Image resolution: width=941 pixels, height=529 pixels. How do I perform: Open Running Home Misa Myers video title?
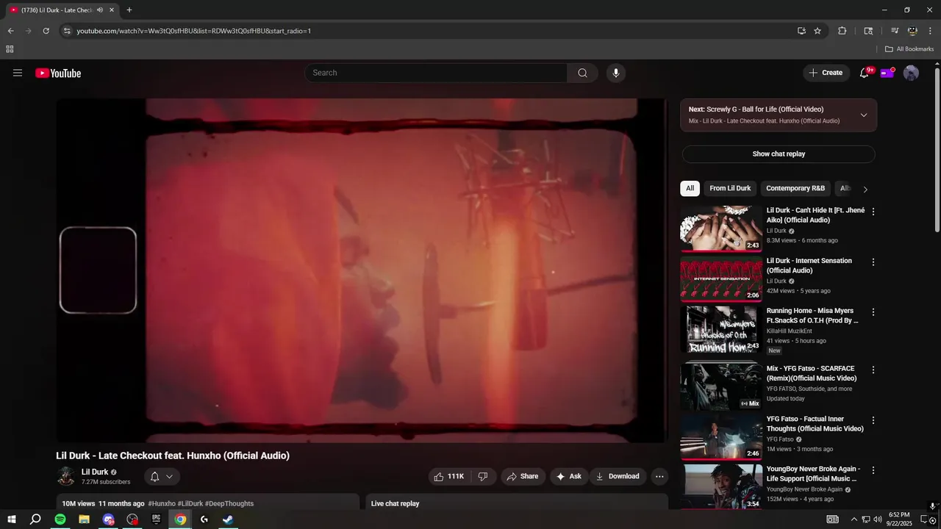(x=812, y=315)
